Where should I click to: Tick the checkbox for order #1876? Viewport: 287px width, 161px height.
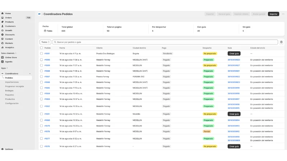pyautogui.click(x=41, y=146)
